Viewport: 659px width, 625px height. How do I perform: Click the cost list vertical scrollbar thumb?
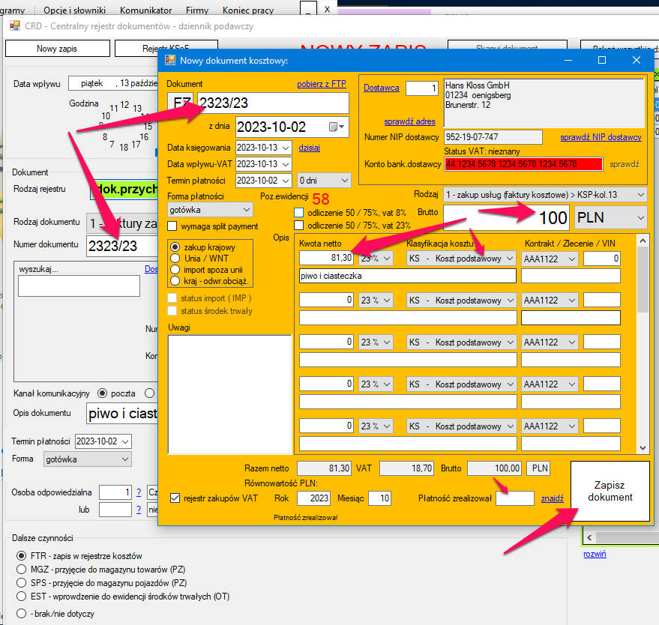tap(643, 280)
